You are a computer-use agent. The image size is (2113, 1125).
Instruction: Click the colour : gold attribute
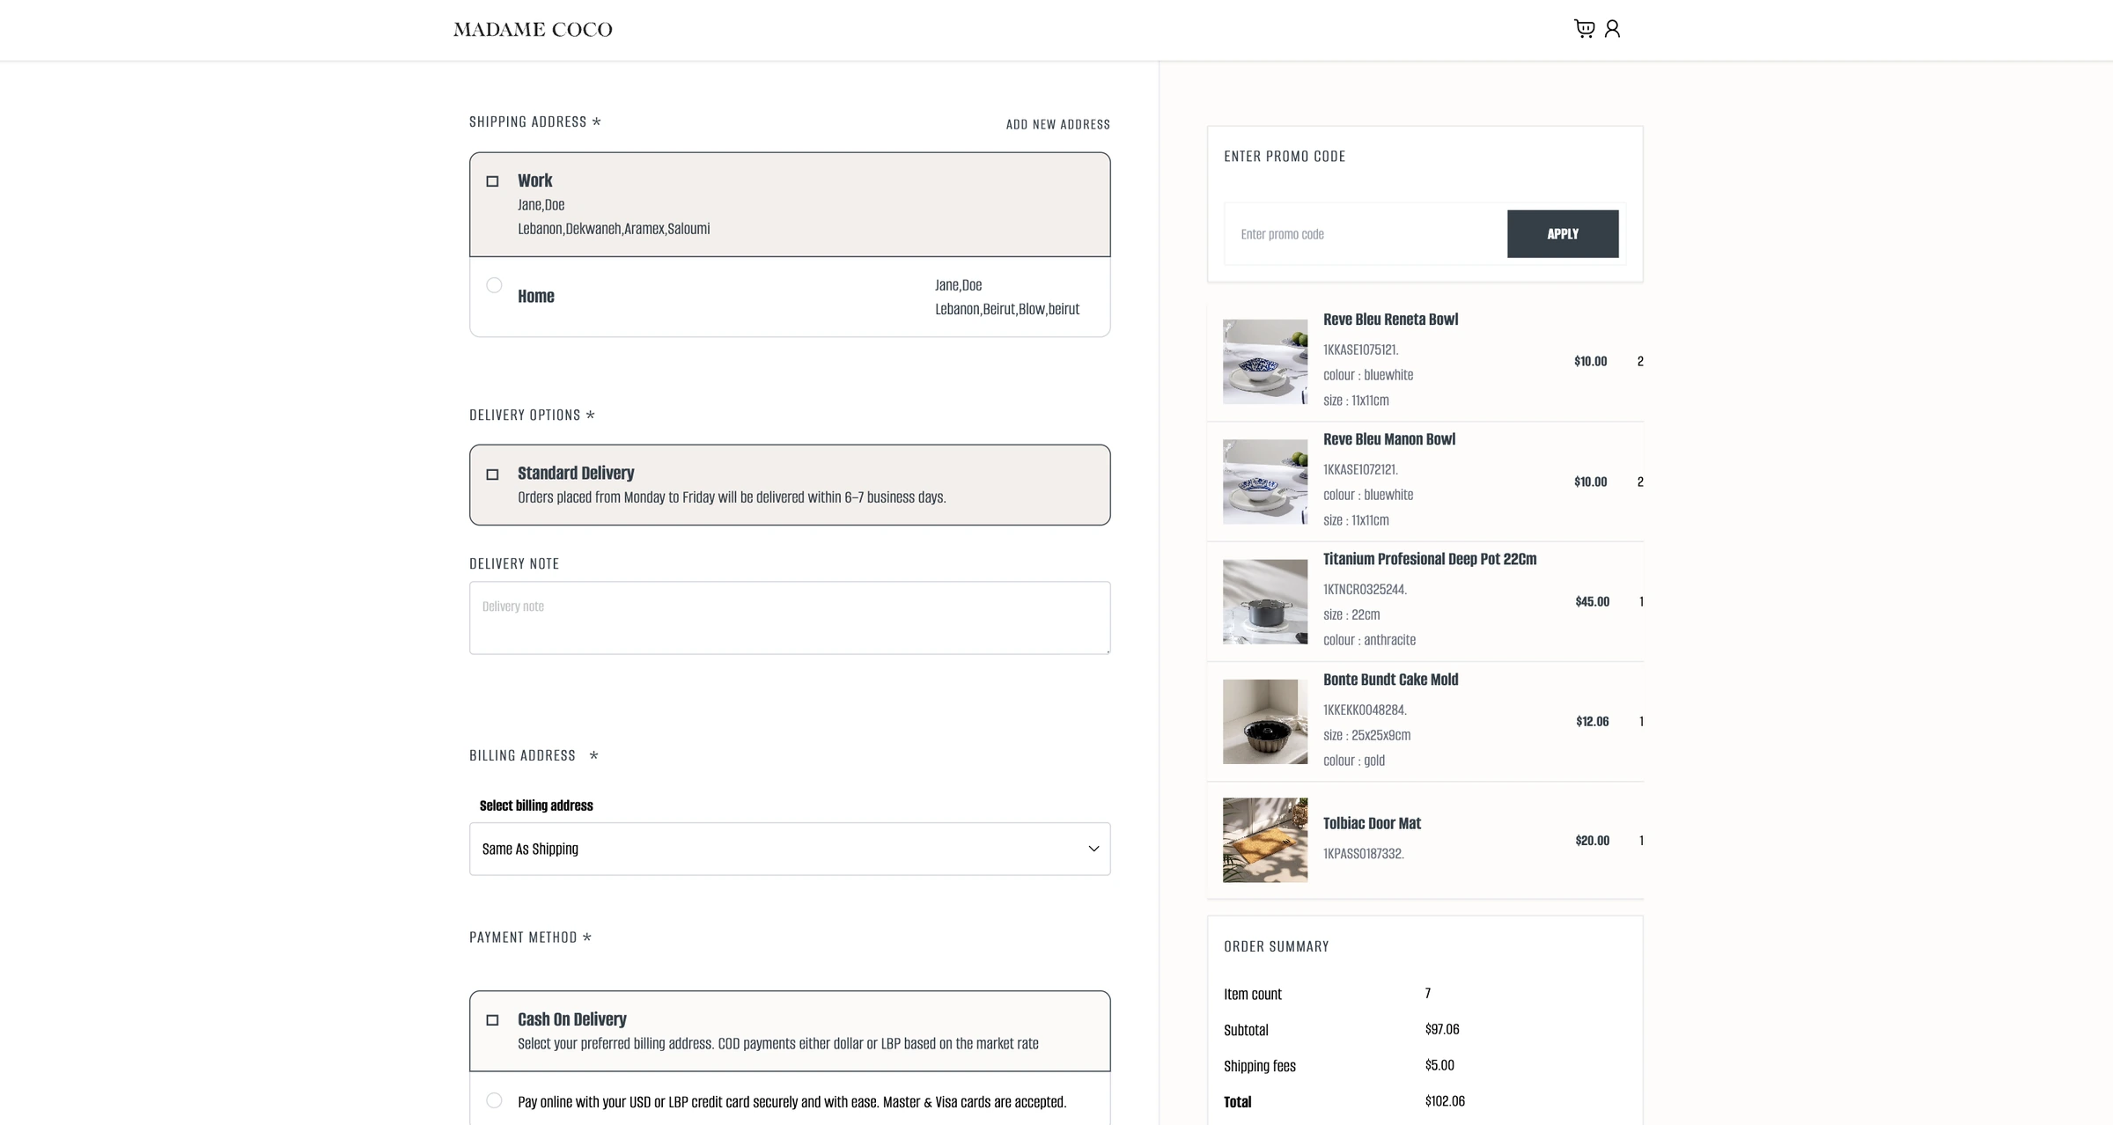tap(1354, 761)
